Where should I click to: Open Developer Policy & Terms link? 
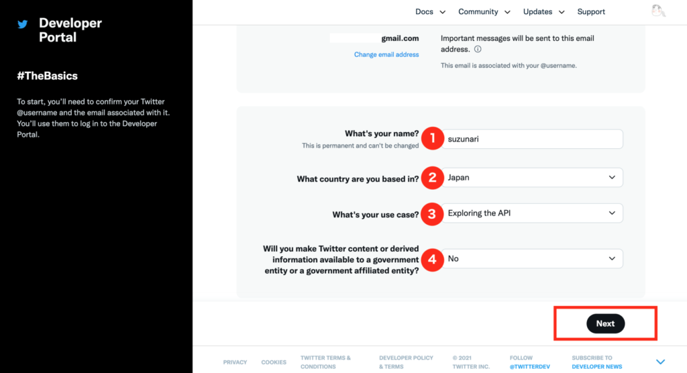click(406, 362)
